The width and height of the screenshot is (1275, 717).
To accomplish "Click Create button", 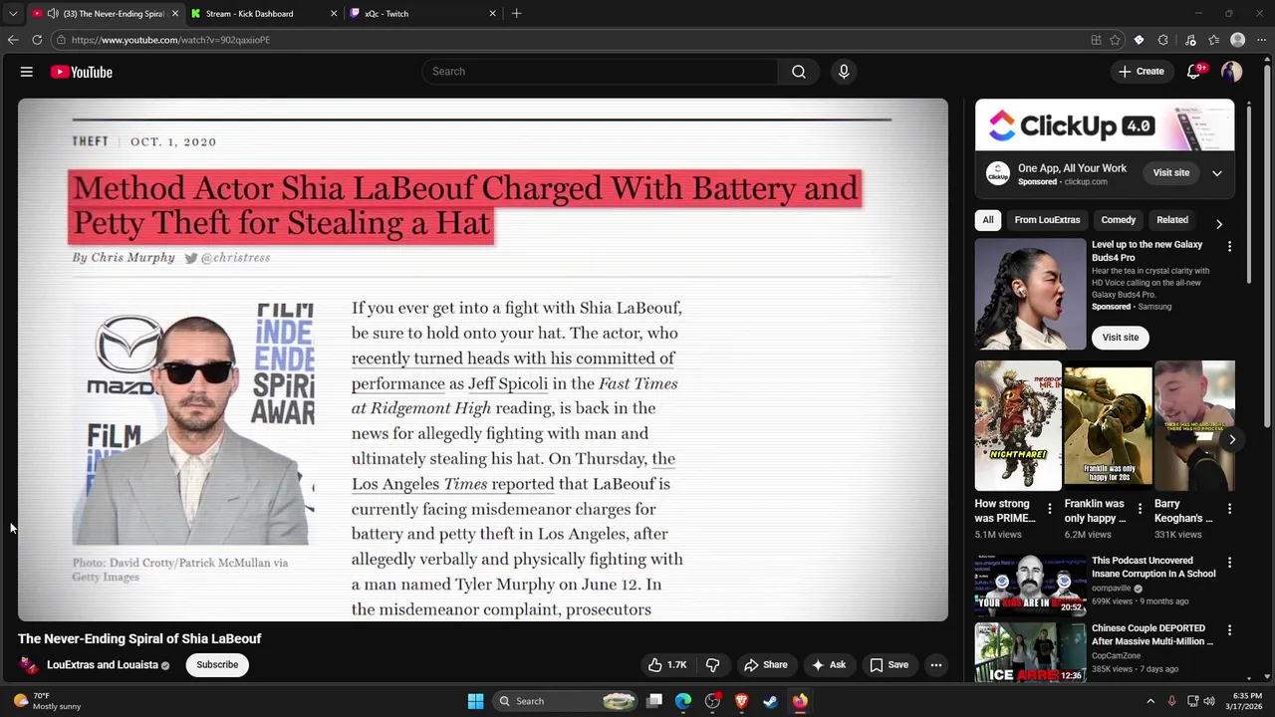I will pyautogui.click(x=1142, y=72).
